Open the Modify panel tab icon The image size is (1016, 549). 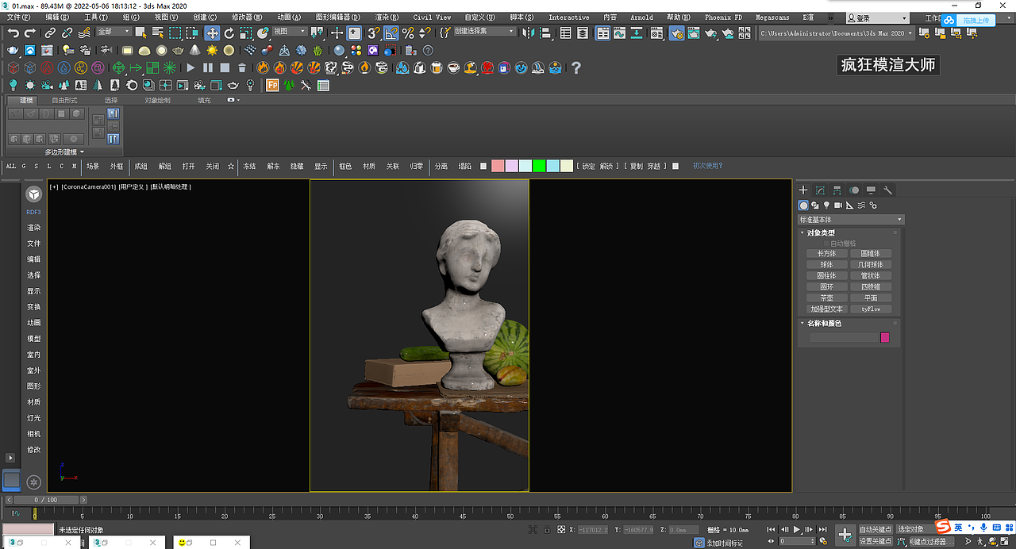click(820, 190)
